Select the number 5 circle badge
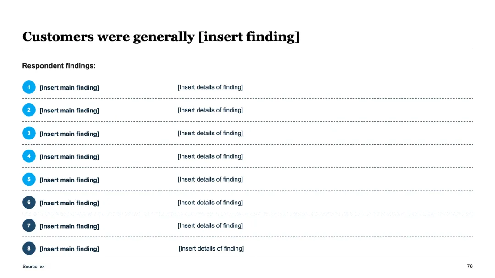This screenshot has height=278, width=495. tap(29, 179)
